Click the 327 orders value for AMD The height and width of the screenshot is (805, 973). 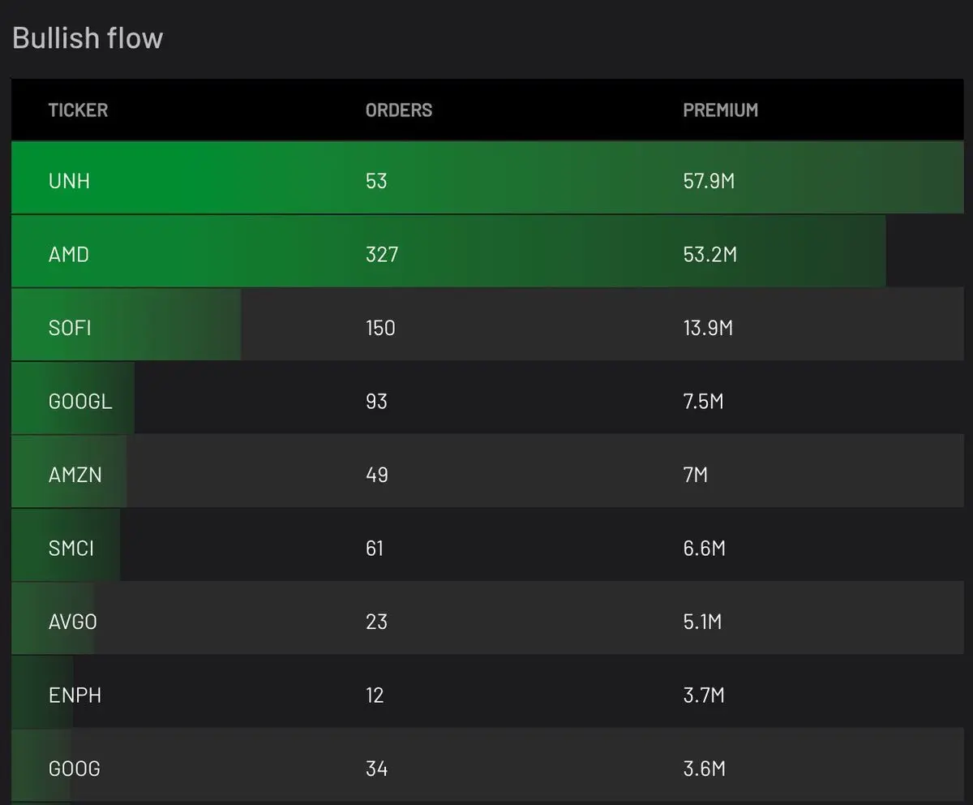pyautogui.click(x=382, y=255)
